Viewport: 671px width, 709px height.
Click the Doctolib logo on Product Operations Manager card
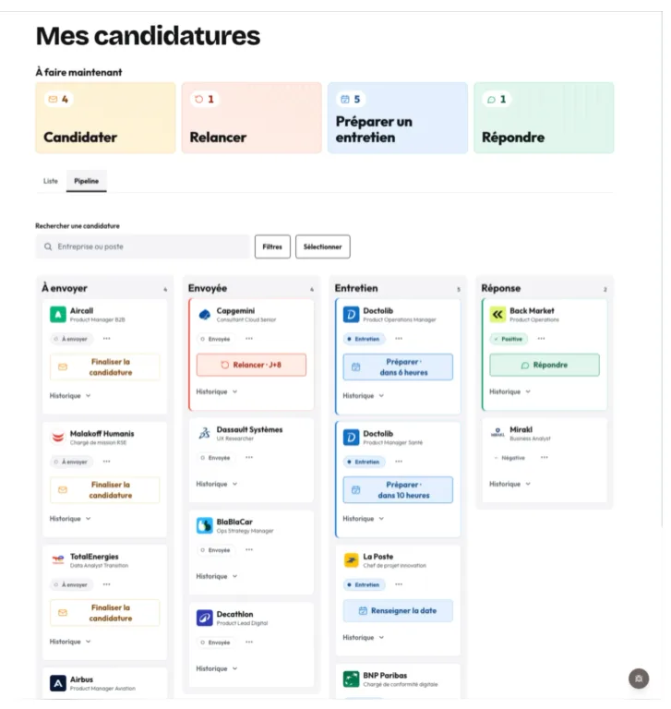point(351,314)
